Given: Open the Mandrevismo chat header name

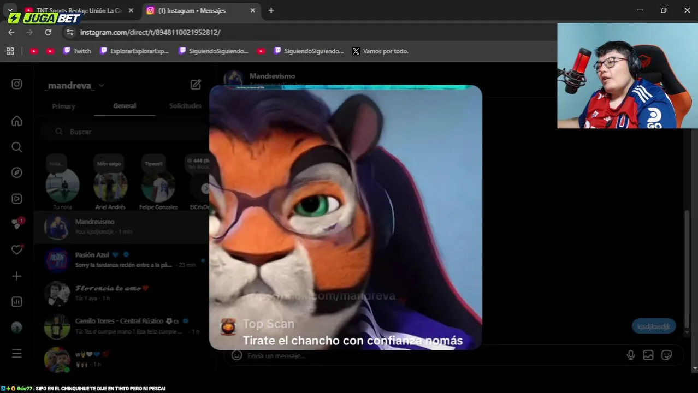Looking at the screenshot, I should point(272,76).
